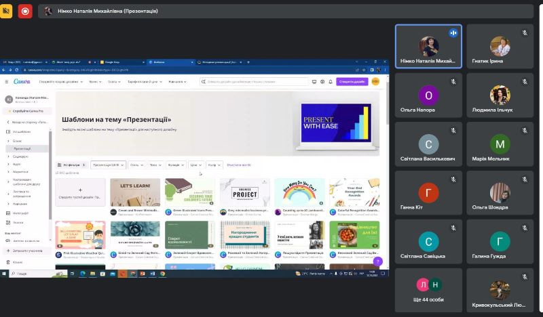This screenshot has width=543, height=317.
Task: Open File Explorer from the taskbar
Action: click(x=92, y=274)
